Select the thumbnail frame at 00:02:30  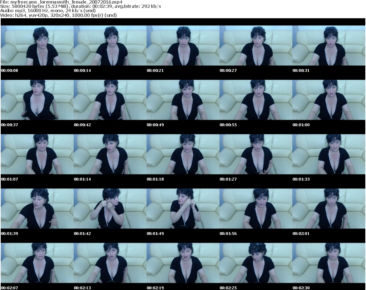click(329, 263)
